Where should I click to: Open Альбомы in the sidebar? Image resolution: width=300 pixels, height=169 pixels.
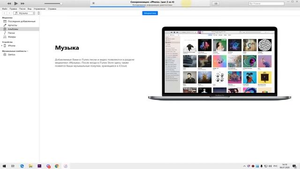tap(20, 29)
